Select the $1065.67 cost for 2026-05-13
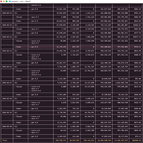This screenshot has width=143, height=143. coord(137,25)
